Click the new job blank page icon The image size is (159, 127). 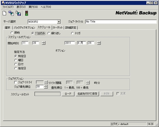click(x=5, y=13)
